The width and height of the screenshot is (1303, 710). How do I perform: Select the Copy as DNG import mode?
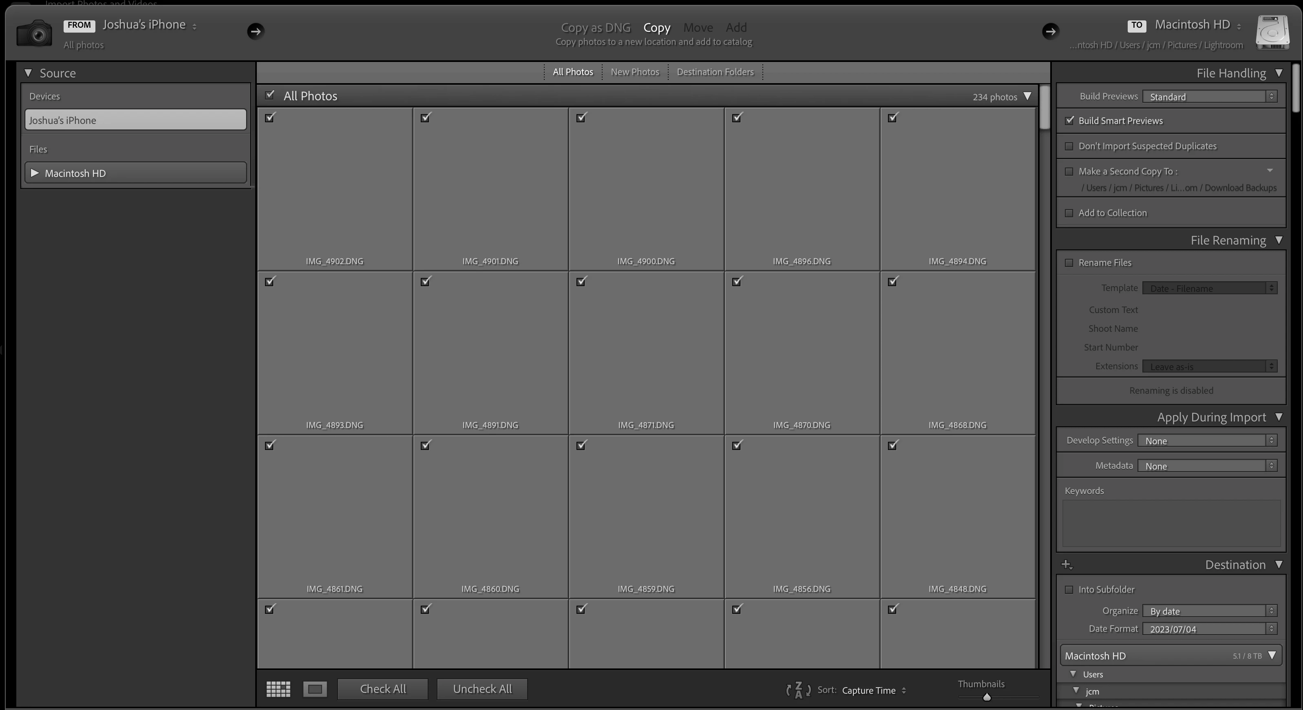point(595,27)
